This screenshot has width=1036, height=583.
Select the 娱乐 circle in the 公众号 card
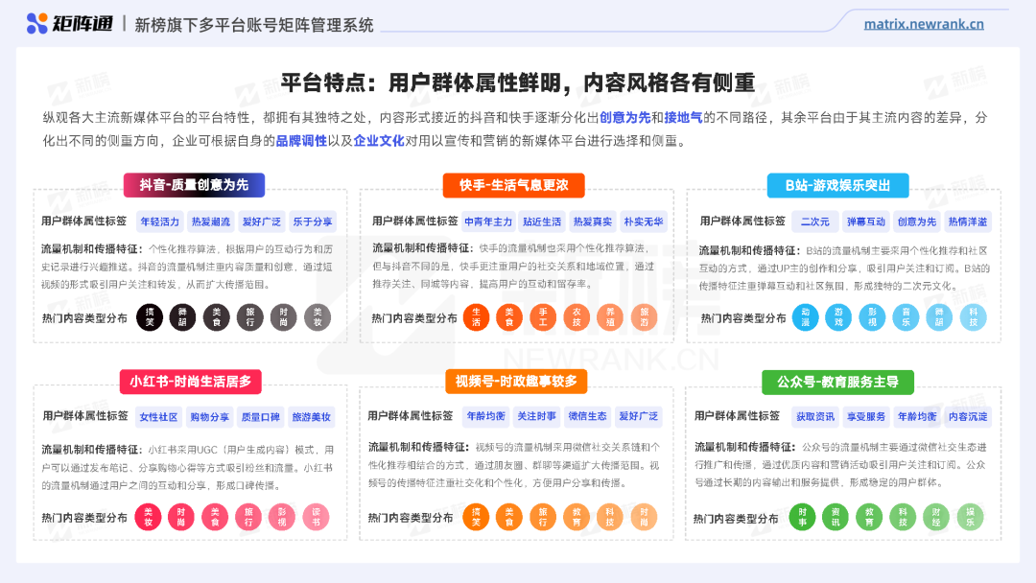pyautogui.click(x=970, y=517)
